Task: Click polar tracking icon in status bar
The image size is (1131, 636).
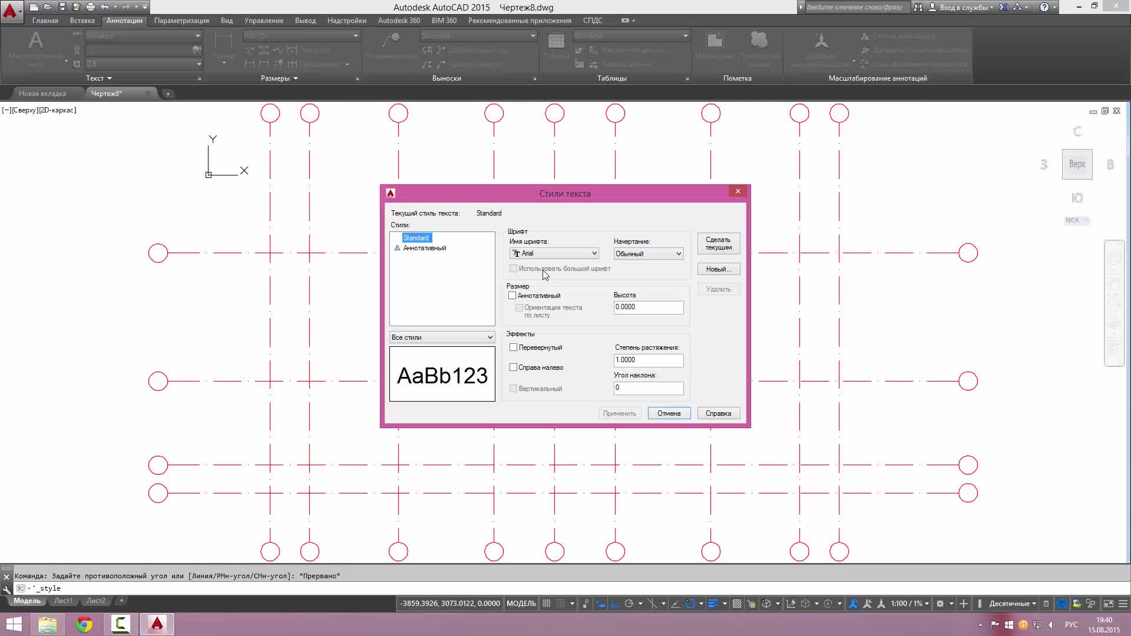Action: [629, 604]
